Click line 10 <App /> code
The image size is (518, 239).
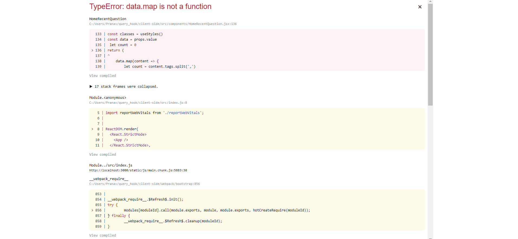click(121, 140)
